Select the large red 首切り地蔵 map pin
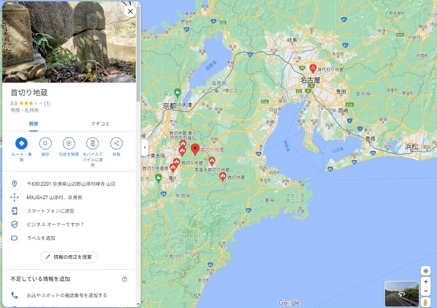The width and height of the screenshot is (437, 308). [x=195, y=149]
